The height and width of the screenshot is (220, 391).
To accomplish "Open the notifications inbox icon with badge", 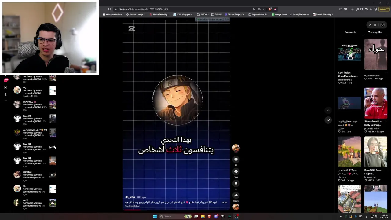I will coord(6,80).
